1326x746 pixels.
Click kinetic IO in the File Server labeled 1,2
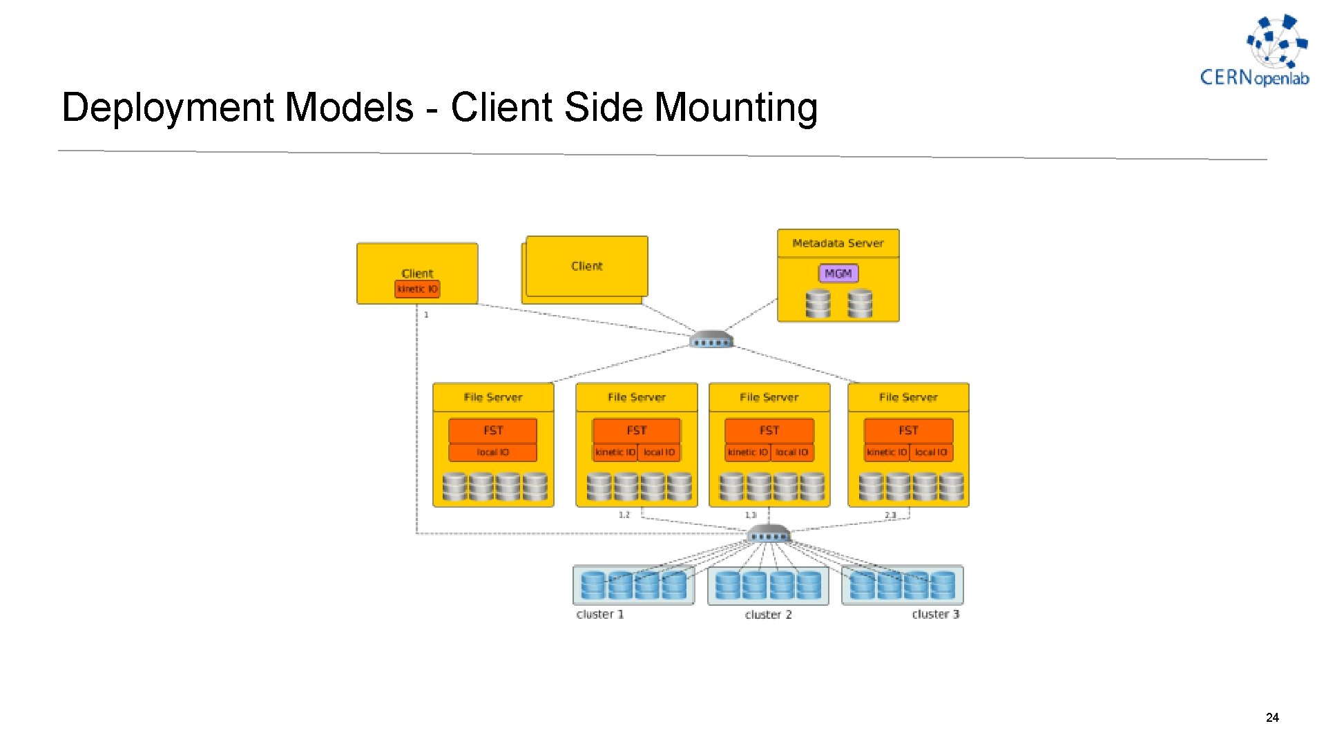615,452
